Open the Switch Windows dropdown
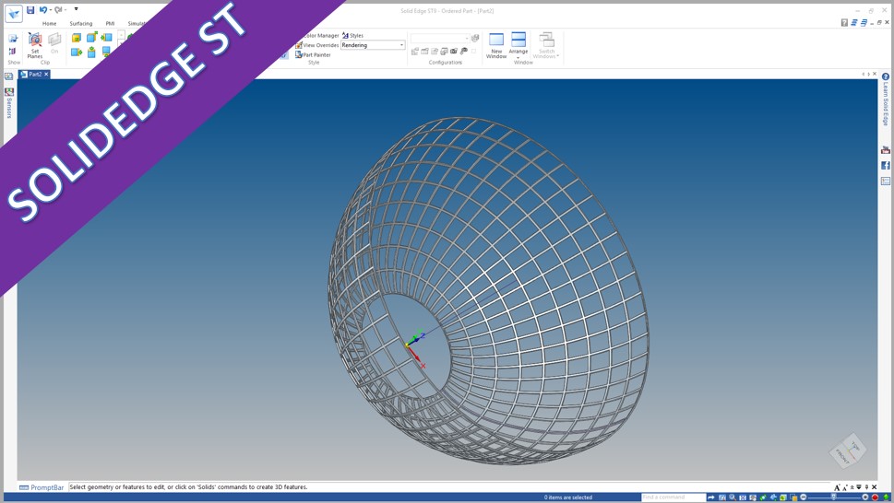Viewport: 894px width, 503px height. click(547, 45)
